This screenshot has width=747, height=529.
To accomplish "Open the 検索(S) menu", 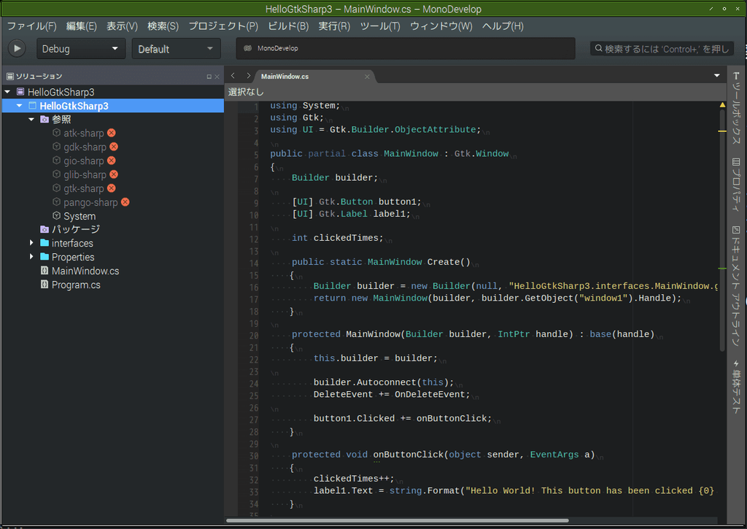I will click(163, 26).
